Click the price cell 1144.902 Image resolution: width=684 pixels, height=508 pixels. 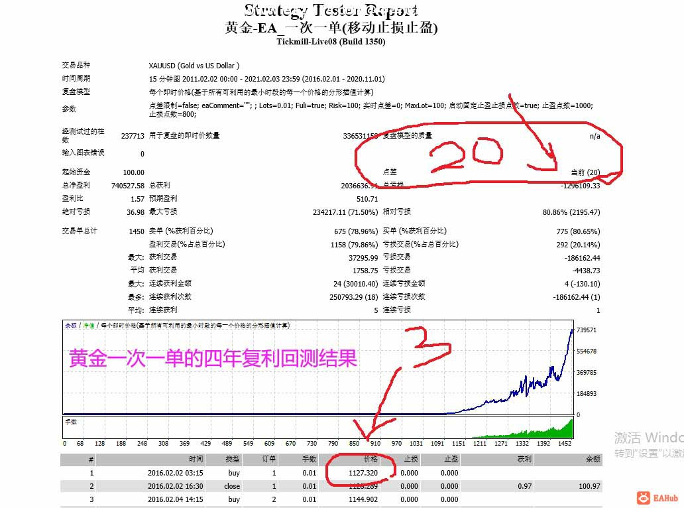(363, 499)
